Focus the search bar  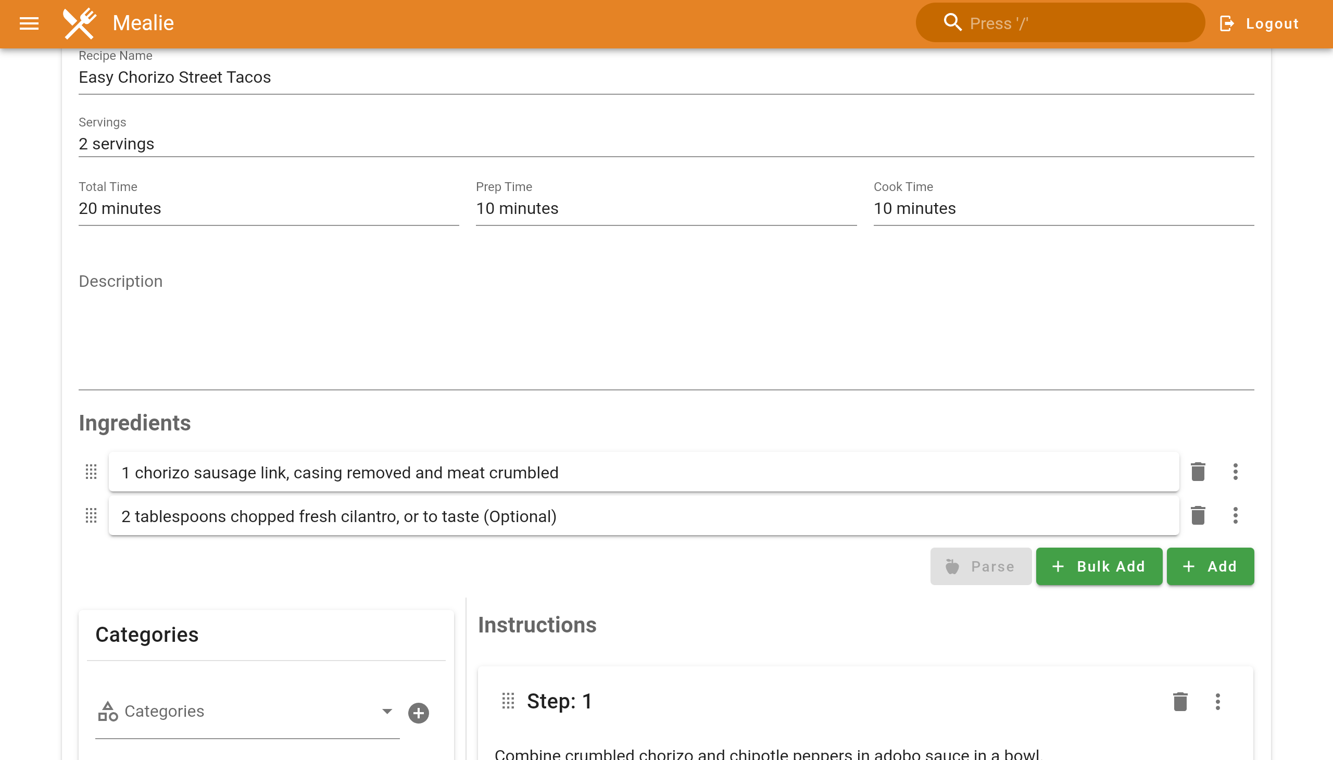(x=1060, y=23)
